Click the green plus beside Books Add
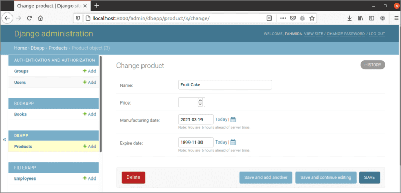 tap(85, 114)
